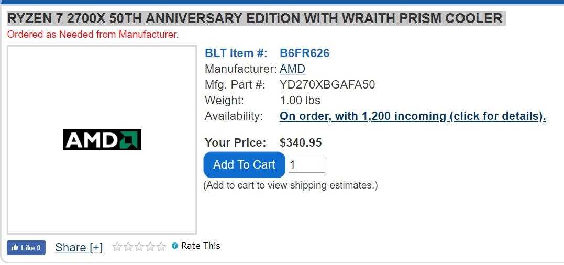Image resolution: width=564 pixels, height=265 pixels.
Task: Click the blue info icon beside Rate This
Action: (x=175, y=246)
